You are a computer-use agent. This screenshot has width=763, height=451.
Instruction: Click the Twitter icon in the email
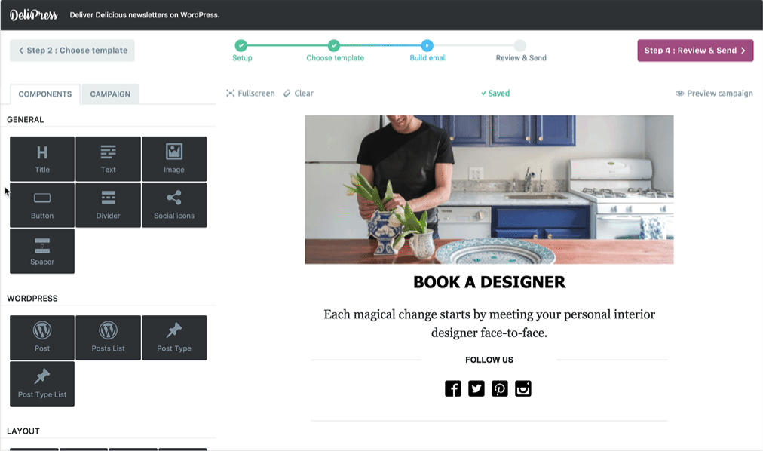click(x=476, y=388)
